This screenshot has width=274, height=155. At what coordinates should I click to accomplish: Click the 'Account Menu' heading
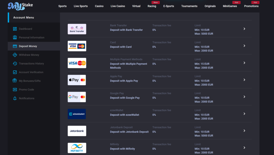click(x=24, y=18)
